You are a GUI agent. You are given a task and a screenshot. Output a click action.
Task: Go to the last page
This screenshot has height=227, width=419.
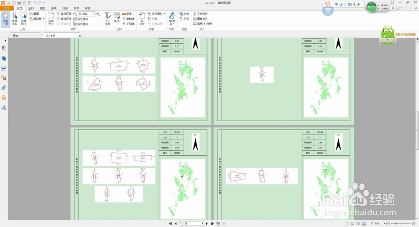212,224
